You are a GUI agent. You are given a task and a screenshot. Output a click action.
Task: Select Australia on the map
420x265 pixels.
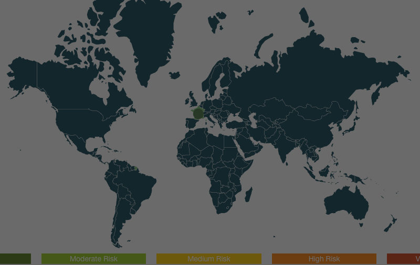click(x=345, y=202)
